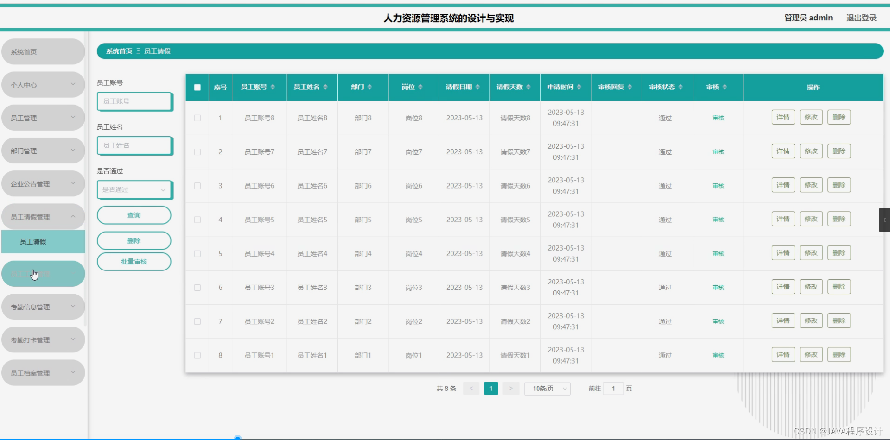
Task: Click 修改 for 员工账号7 row
Action: [x=811, y=151]
